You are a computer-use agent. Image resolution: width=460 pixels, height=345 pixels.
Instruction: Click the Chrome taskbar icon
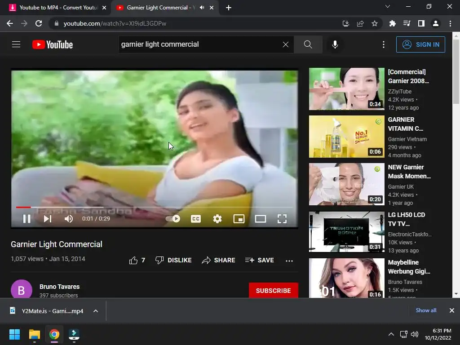click(x=54, y=334)
